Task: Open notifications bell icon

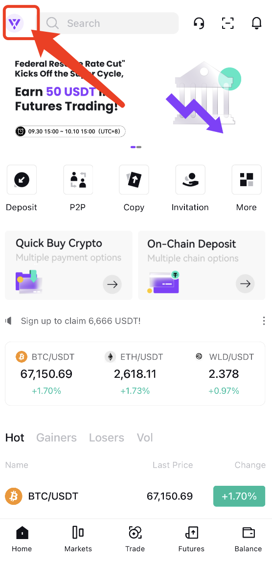Action: click(x=256, y=23)
